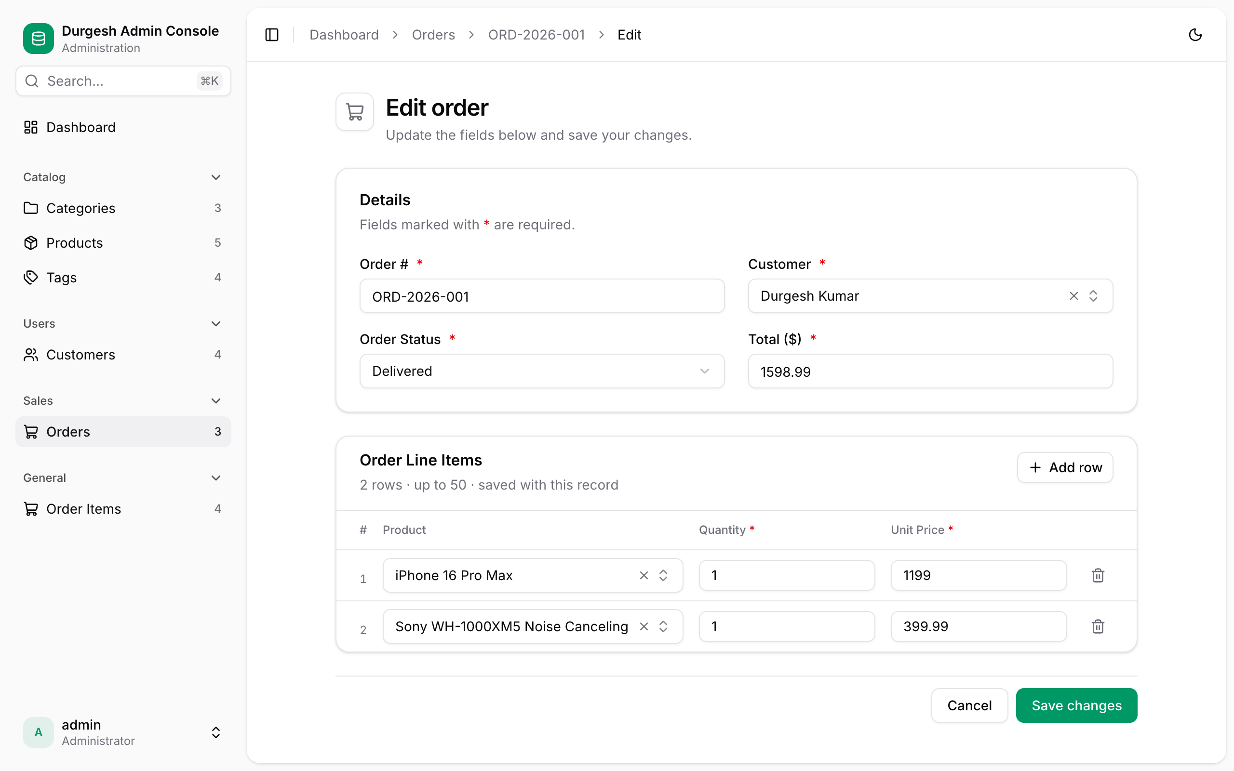Viewport: 1234px width, 771px height.
Task: Click the Dashboard breadcrumb link
Action: pos(344,35)
